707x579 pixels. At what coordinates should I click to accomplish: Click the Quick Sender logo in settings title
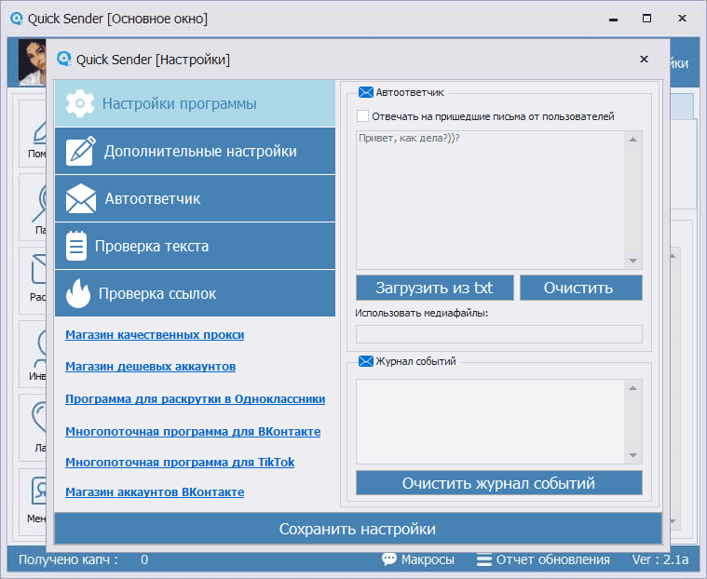click(x=64, y=59)
